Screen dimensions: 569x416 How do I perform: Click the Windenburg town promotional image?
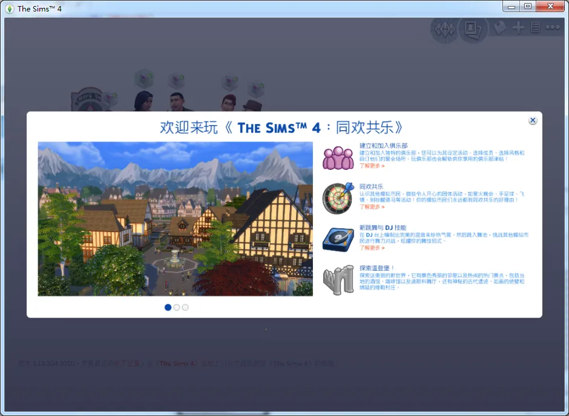(176, 219)
